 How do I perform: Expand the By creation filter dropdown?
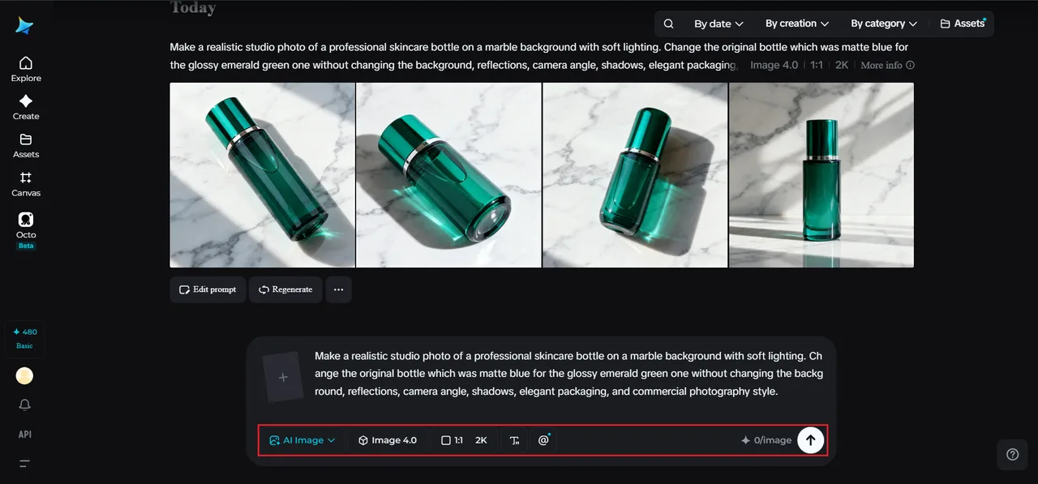(797, 24)
